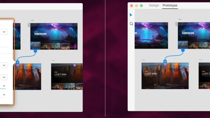Click the purple marker on right window's Dimension artboard
The image size is (210, 118).
pos(201,24)
